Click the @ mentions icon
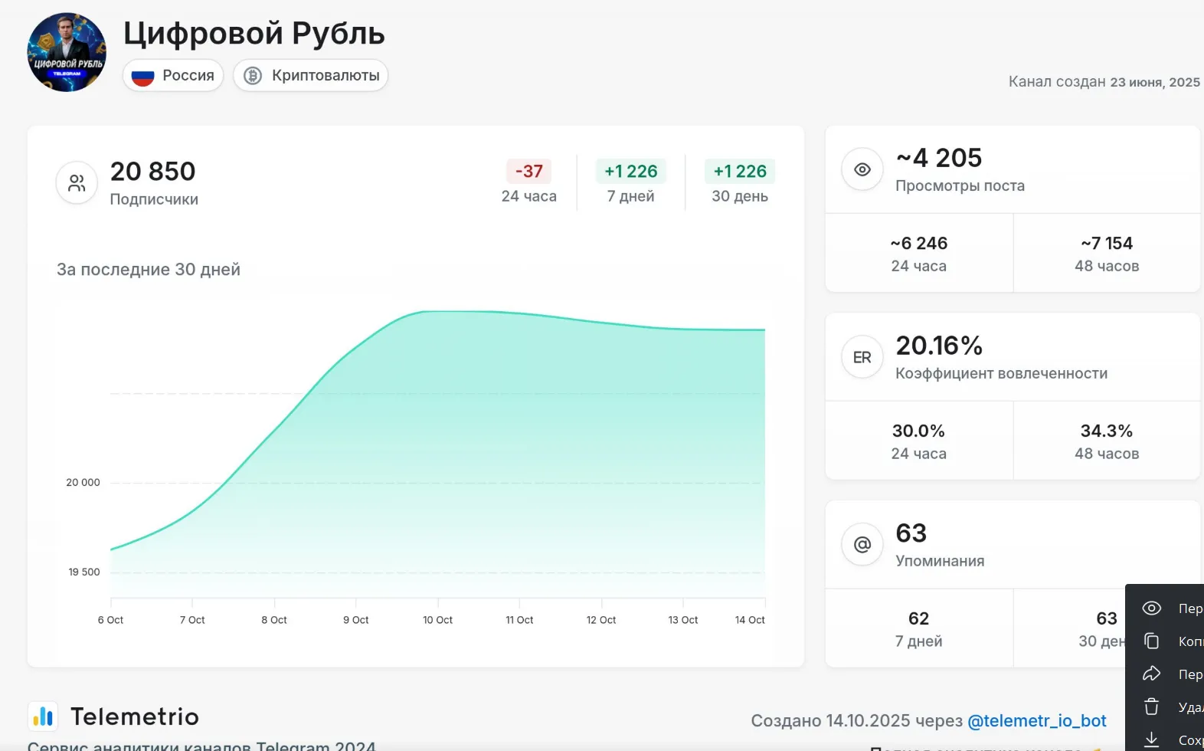The width and height of the screenshot is (1204, 751). 862,544
